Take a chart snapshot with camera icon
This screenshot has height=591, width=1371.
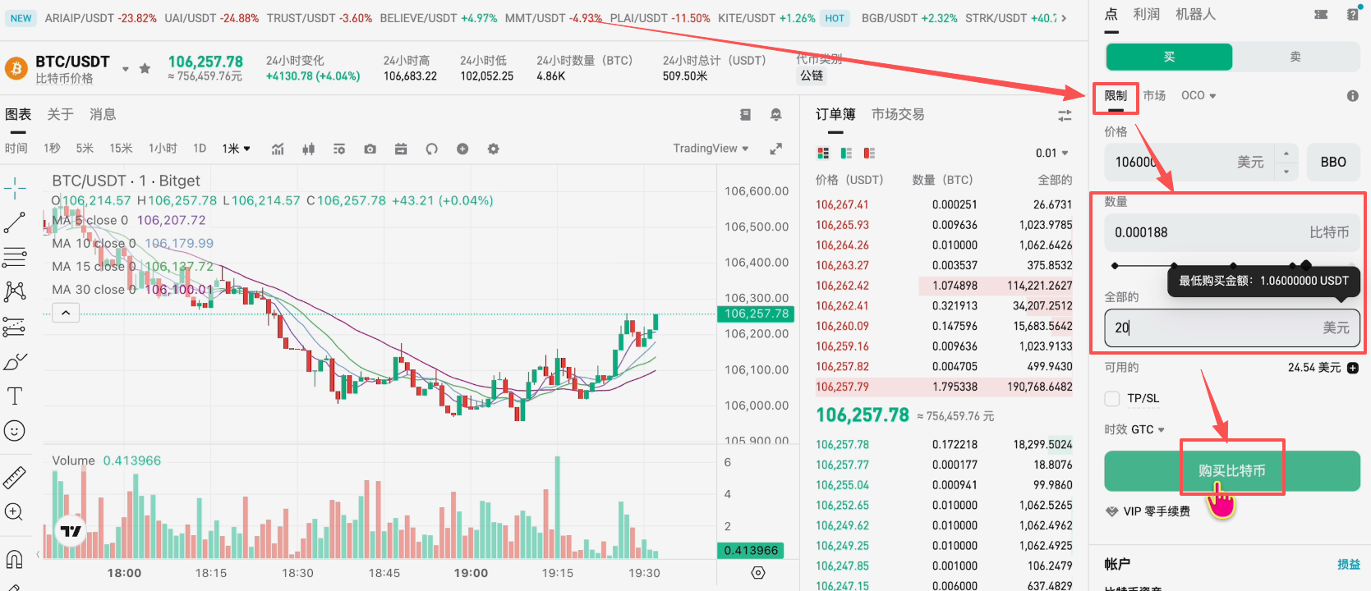370,149
